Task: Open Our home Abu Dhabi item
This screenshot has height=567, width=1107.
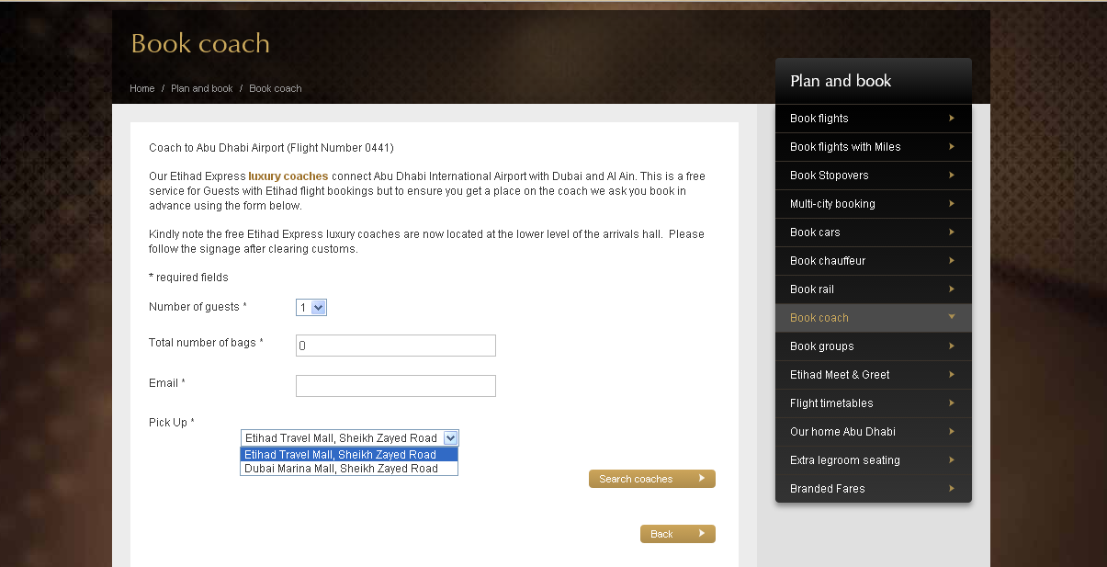Action: coord(873,432)
